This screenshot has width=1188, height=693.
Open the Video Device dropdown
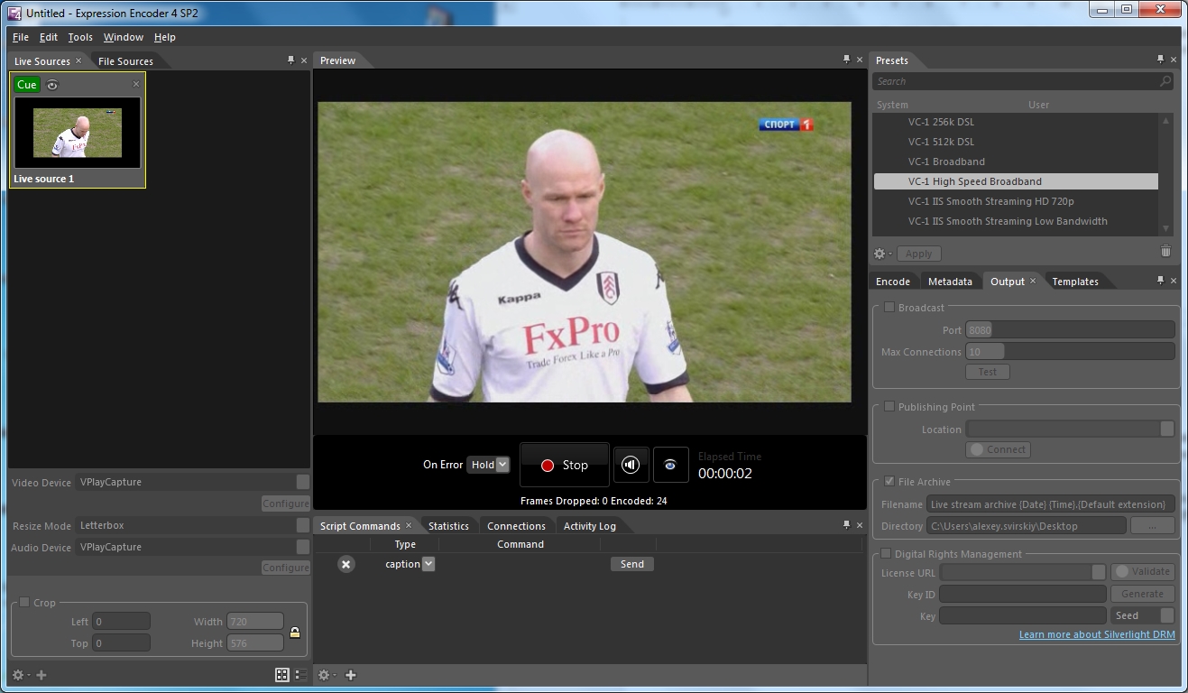coord(303,482)
